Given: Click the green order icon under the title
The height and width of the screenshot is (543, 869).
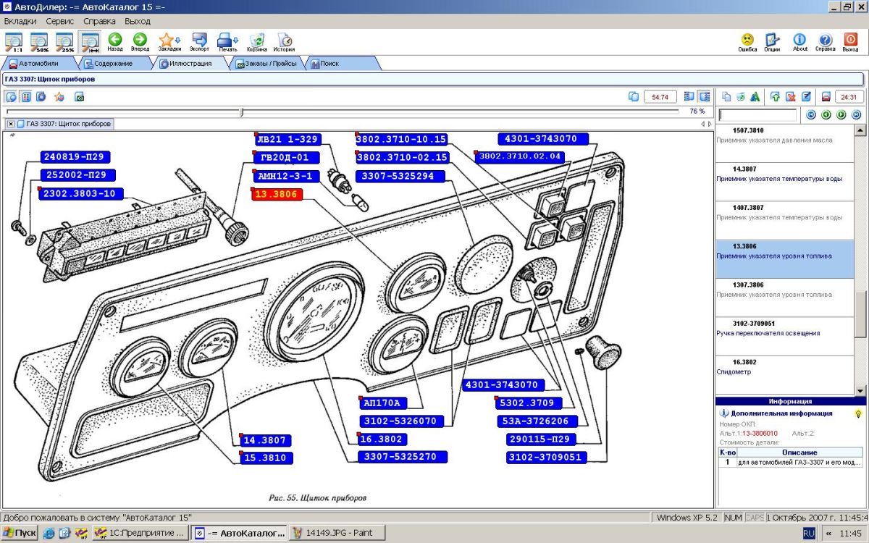Looking at the screenshot, I should tap(80, 96).
